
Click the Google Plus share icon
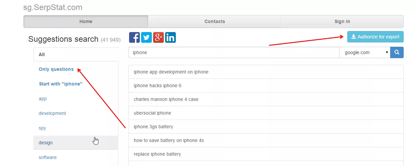[158, 37]
